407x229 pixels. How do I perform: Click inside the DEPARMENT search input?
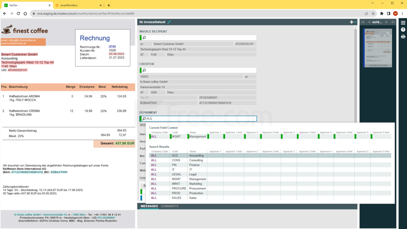tap(187, 118)
